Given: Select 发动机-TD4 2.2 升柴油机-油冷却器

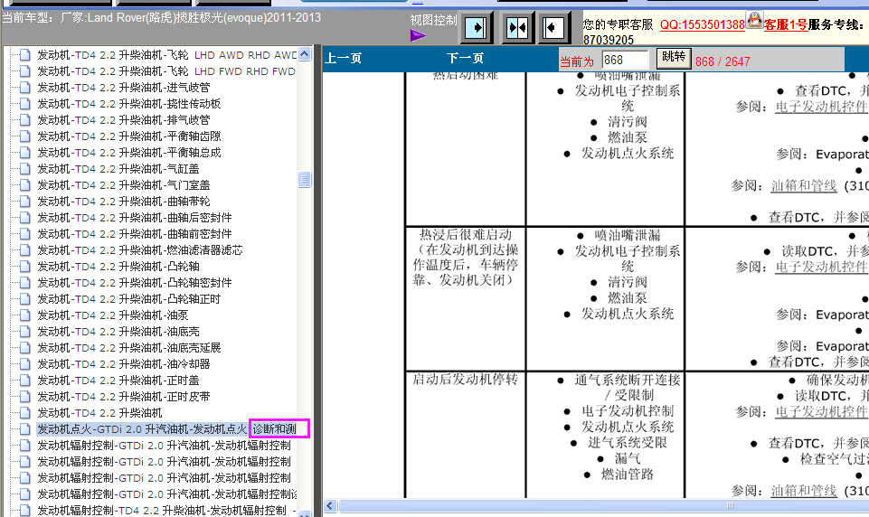Looking at the screenshot, I should tap(124, 364).
